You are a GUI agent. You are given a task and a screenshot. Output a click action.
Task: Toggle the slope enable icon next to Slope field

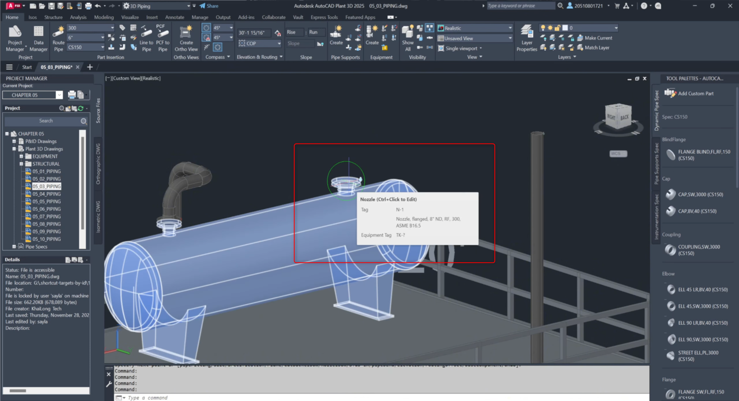pyautogui.click(x=320, y=44)
